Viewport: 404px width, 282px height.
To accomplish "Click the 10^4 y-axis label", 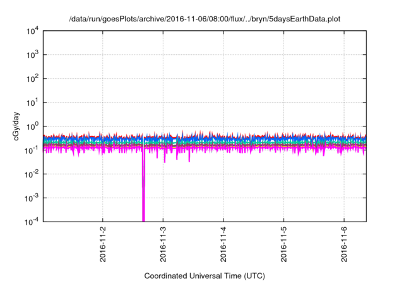I will 32,31.
